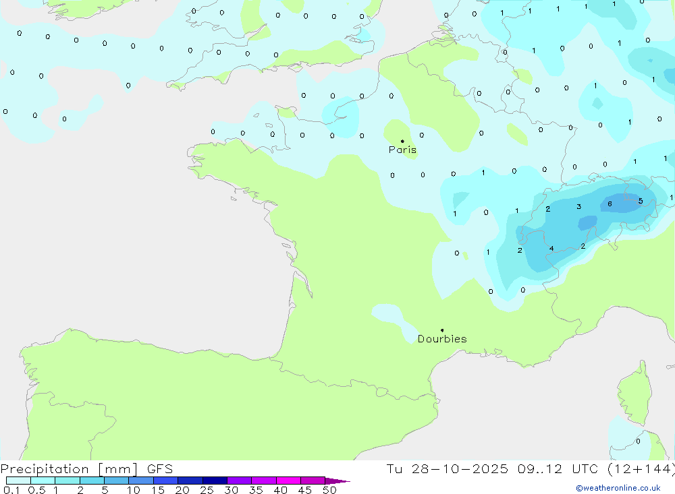Select the Paris location dot marker
Screen dimensions: 675x494
pos(402,141)
